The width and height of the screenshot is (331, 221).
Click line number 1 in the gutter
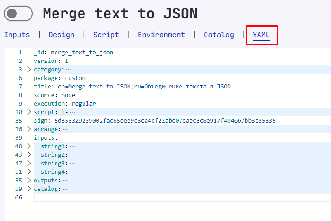point(20,53)
